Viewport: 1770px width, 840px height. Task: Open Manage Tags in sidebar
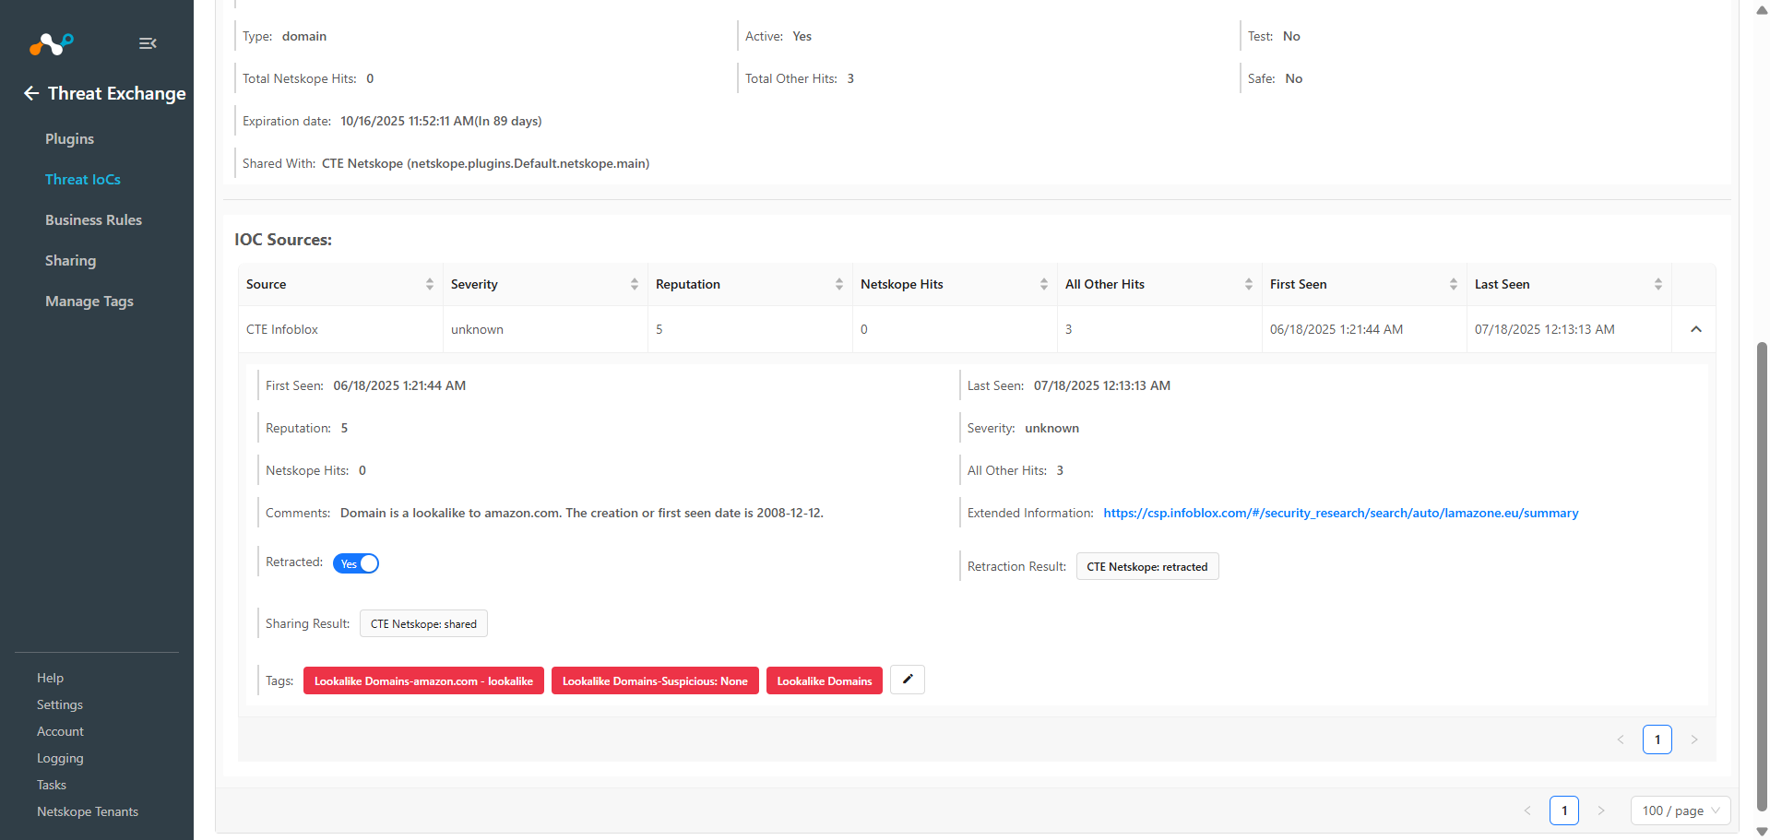tap(89, 301)
